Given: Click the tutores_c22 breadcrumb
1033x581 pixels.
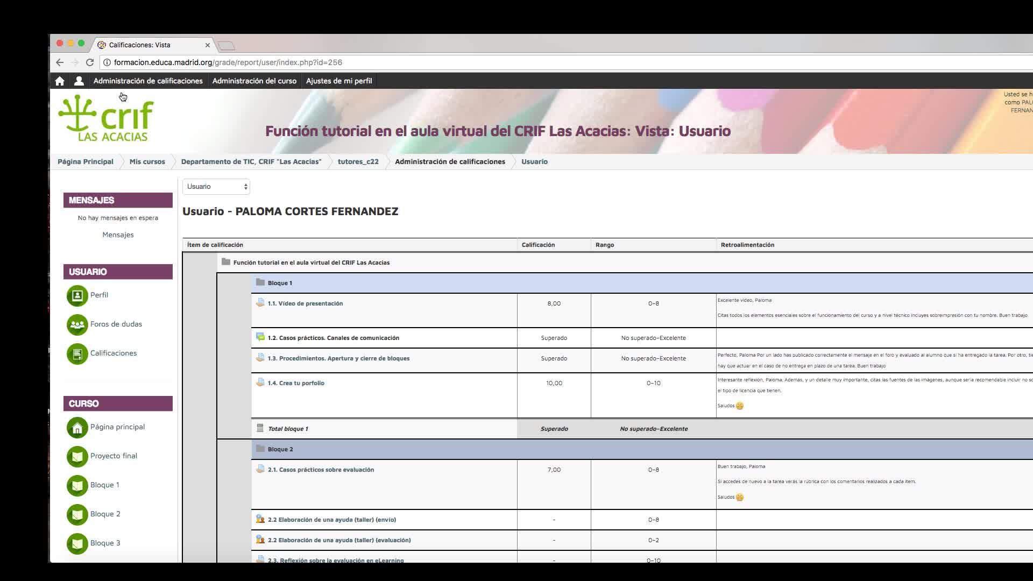Looking at the screenshot, I should (358, 161).
